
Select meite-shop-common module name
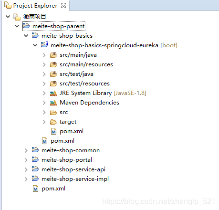(x=71, y=150)
